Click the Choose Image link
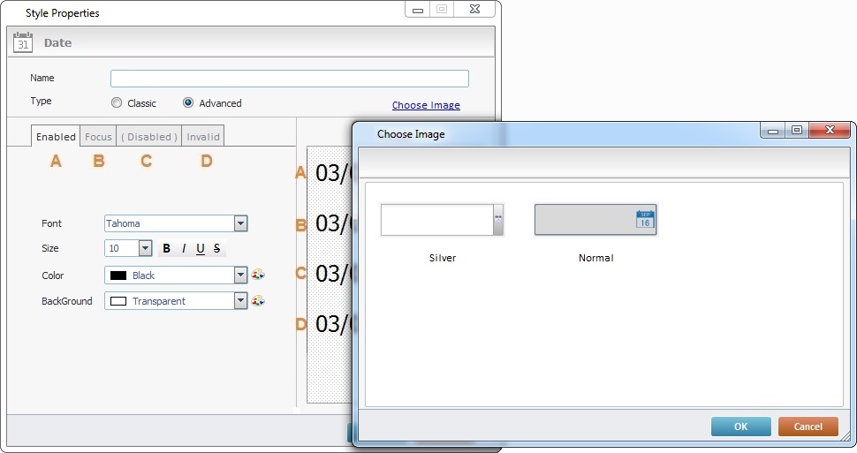 click(426, 105)
